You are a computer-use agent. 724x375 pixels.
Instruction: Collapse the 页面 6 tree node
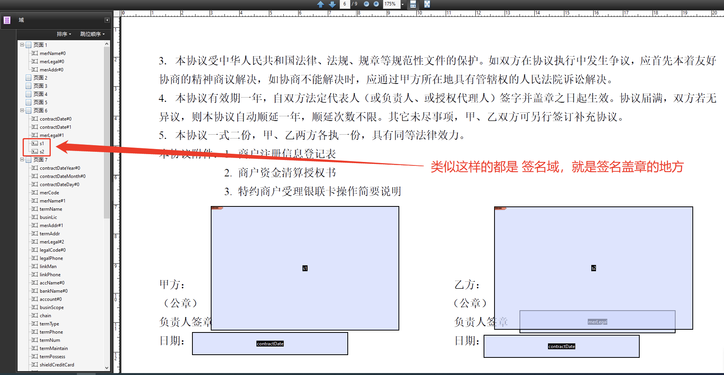tap(22, 110)
